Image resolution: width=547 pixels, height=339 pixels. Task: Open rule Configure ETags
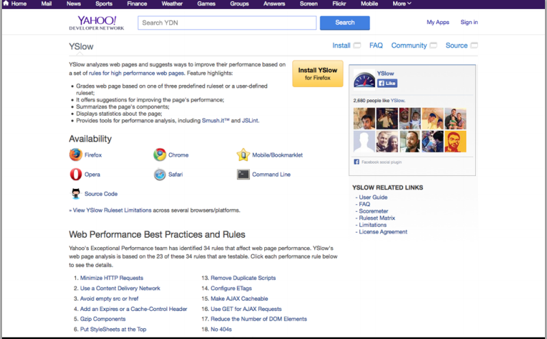click(x=231, y=288)
